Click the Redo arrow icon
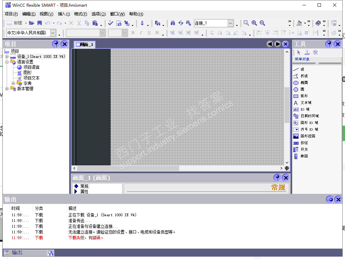This screenshot has width=345, height=259. pos(60,23)
